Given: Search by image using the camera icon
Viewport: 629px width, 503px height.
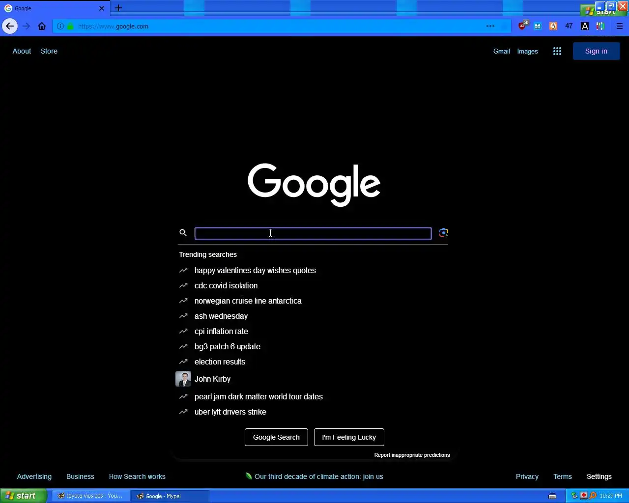Looking at the screenshot, I should coord(443,233).
